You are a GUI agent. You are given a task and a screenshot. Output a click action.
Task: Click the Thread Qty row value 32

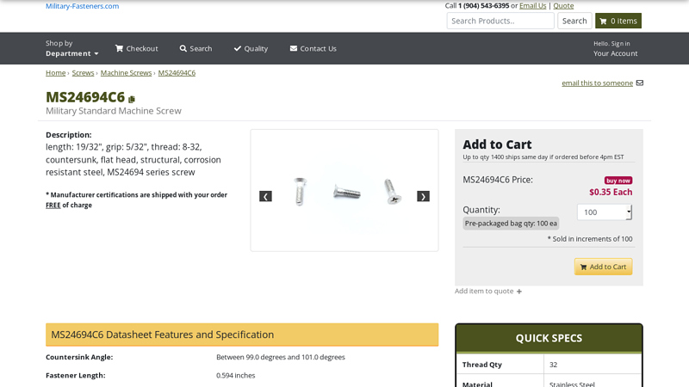click(553, 365)
